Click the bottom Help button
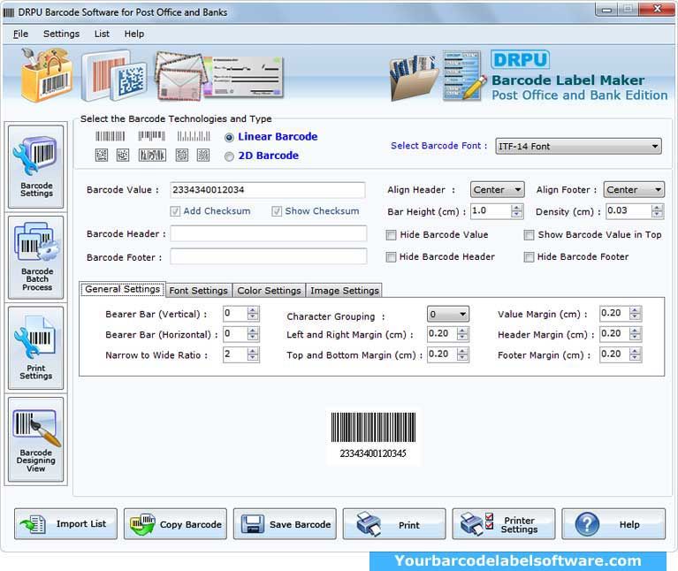678x571 pixels. click(x=613, y=524)
